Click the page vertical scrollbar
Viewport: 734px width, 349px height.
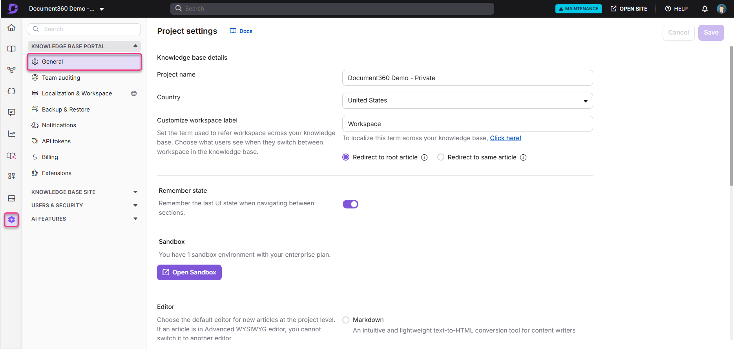[x=731, y=116]
